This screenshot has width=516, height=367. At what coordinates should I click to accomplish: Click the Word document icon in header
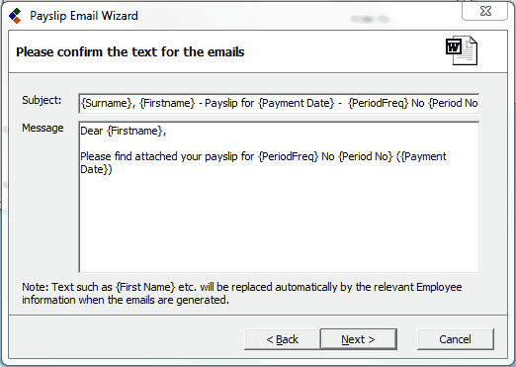[462, 50]
